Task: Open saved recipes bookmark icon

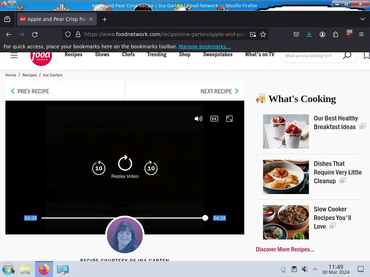Action: point(367,55)
